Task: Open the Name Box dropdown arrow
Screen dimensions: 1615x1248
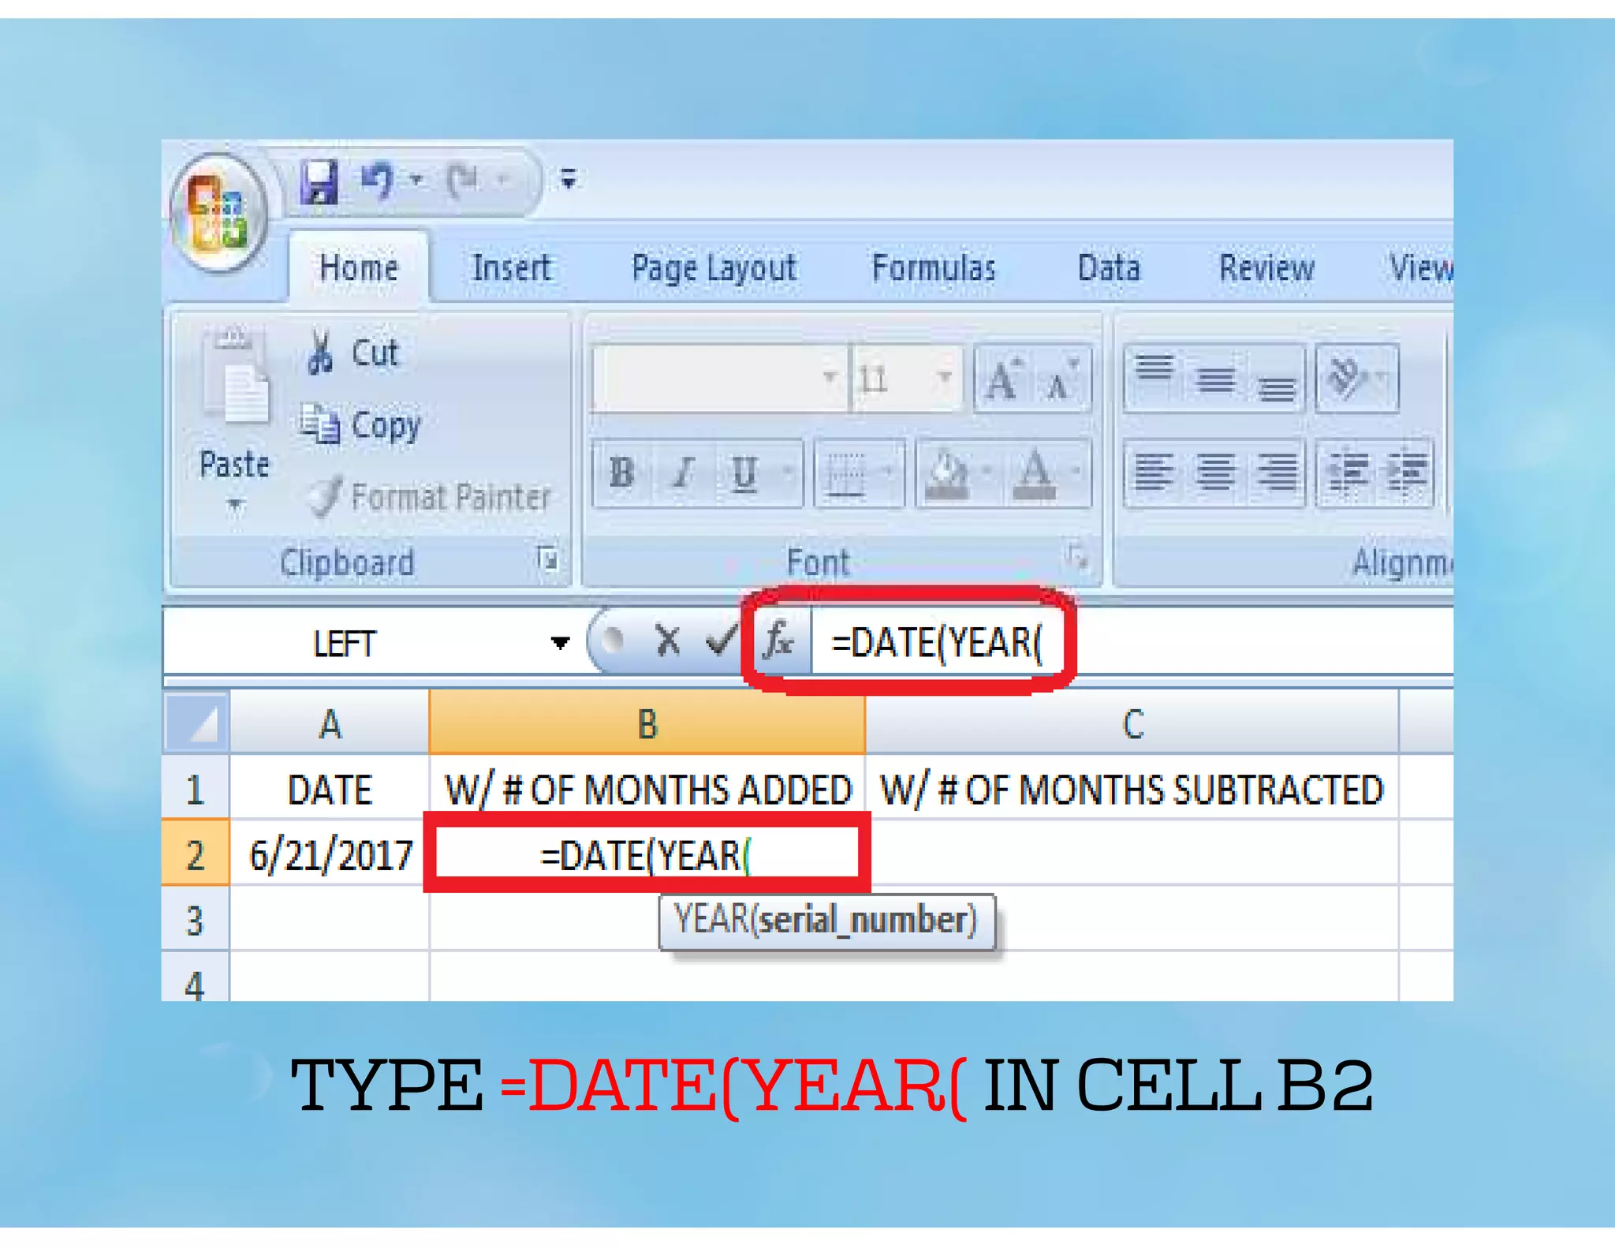Action: tap(560, 643)
